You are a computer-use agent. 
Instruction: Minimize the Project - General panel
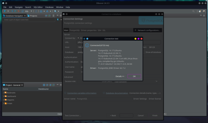pyautogui.click(x=57, y=85)
